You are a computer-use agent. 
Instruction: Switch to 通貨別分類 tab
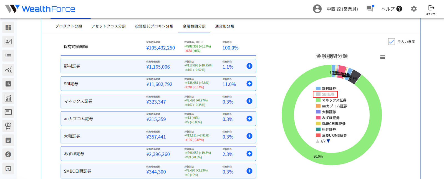click(x=224, y=26)
